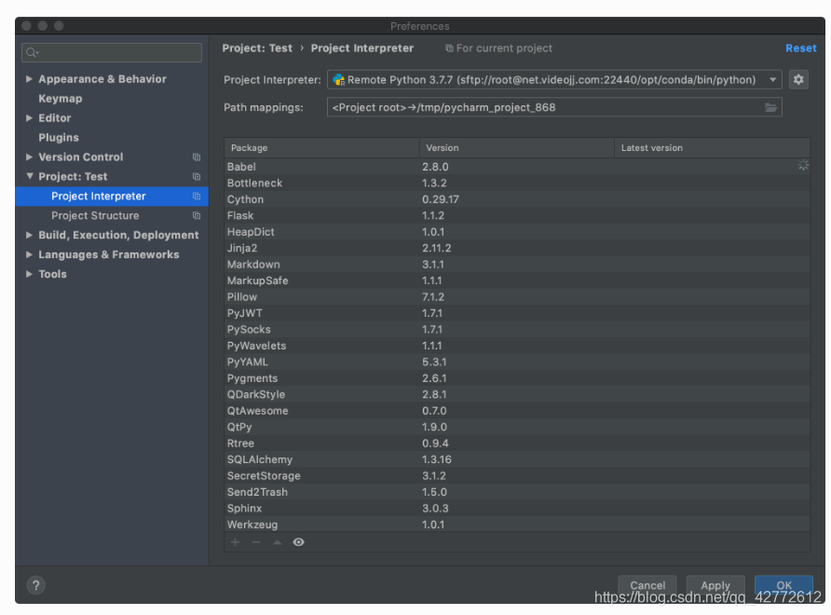
Task: Focus the preferences search field
Action: [x=112, y=52]
